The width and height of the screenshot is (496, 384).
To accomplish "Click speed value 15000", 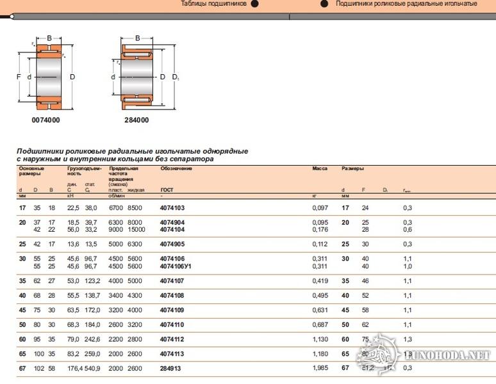I will 136,230.
